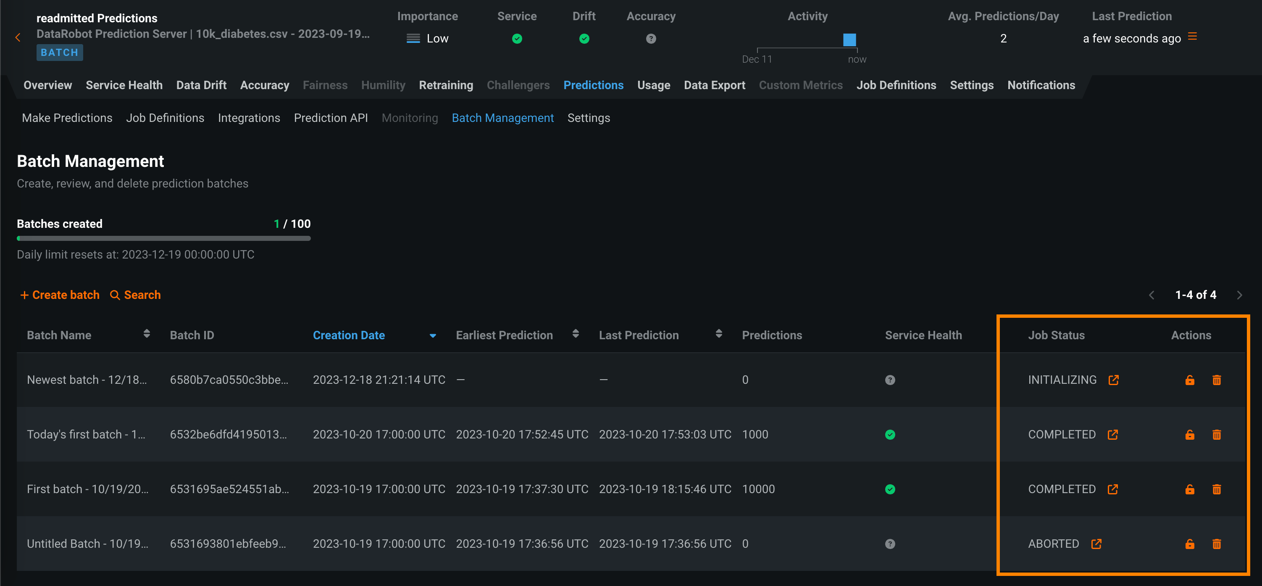
Task: Open job link for INITIALIZING batch
Action: click(1113, 380)
